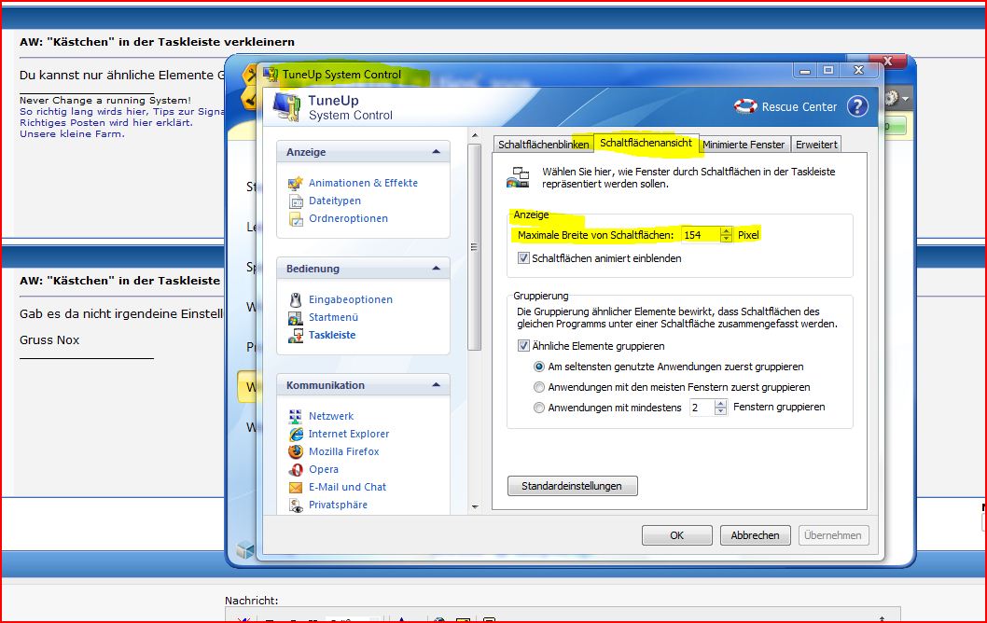The height and width of the screenshot is (623, 987).
Task: Click the Animationen & Effekte icon
Action: [295, 183]
